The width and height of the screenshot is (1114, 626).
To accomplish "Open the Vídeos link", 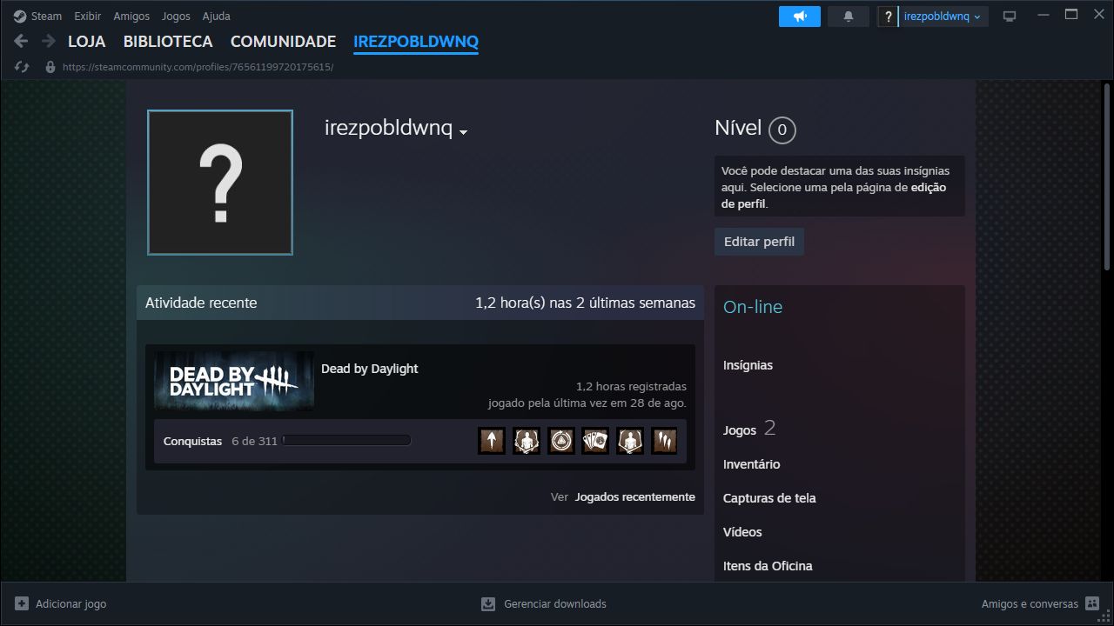I will (742, 532).
